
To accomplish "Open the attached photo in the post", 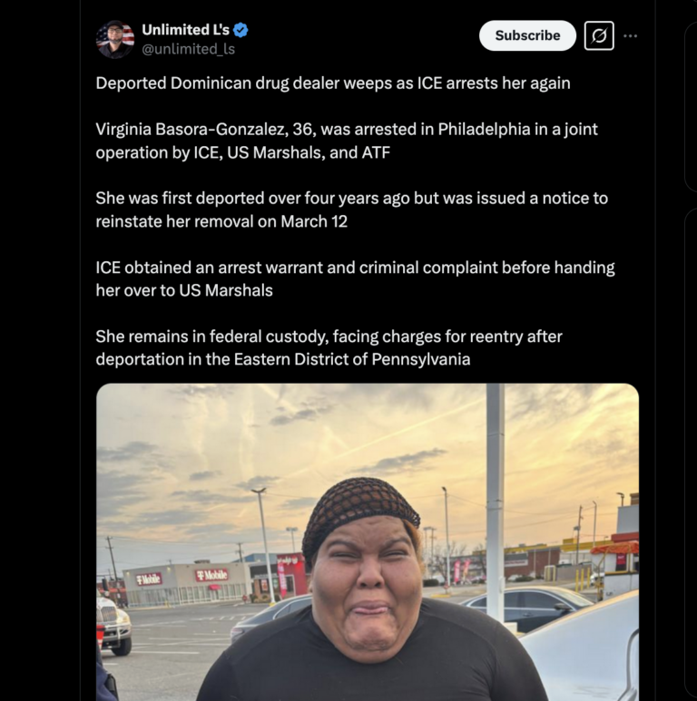I will pyautogui.click(x=368, y=541).
